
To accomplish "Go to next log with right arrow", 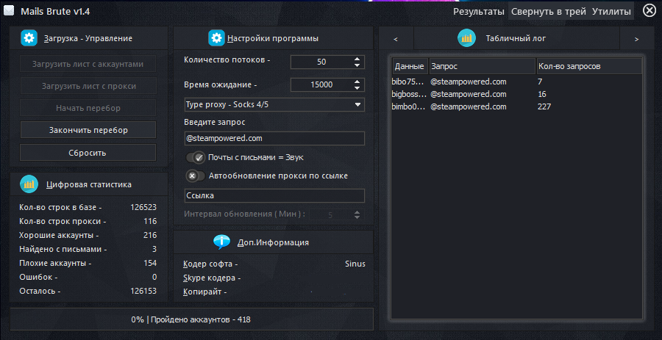I will pyautogui.click(x=636, y=39).
